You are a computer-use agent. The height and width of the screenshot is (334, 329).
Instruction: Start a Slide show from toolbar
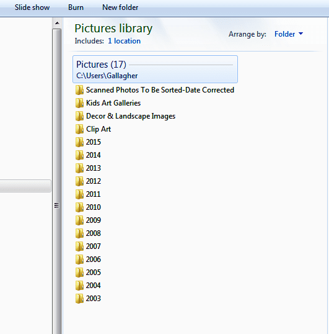pyautogui.click(x=32, y=7)
